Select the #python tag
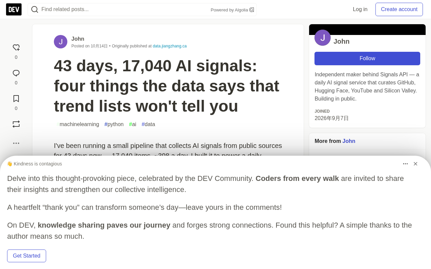The image size is (431, 269). [x=114, y=124]
